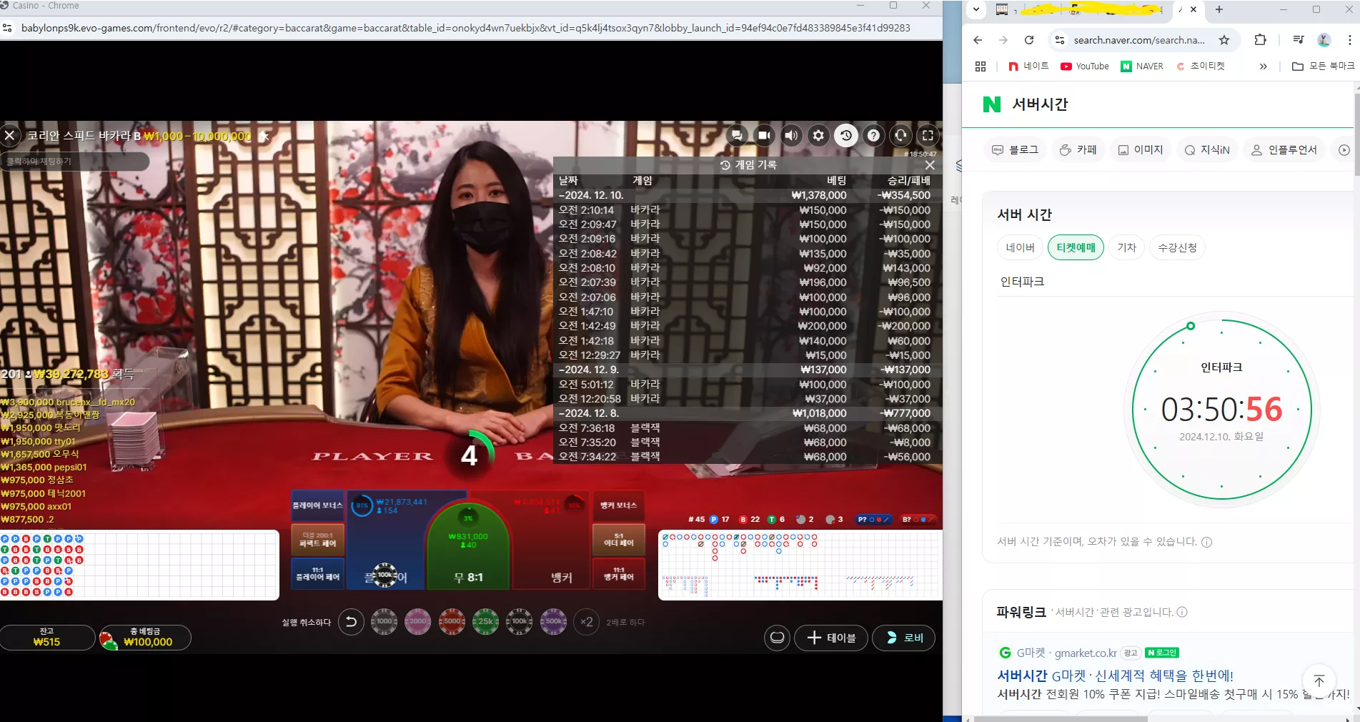This screenshot has width=1360, height=722.
Task: Bet on Player Bonus (플레이어 보너스)
Action: (x=318, y=505)
